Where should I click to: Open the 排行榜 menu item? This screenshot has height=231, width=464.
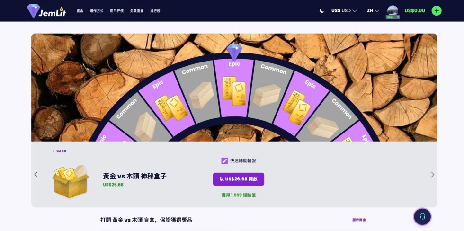pos(155,11)
